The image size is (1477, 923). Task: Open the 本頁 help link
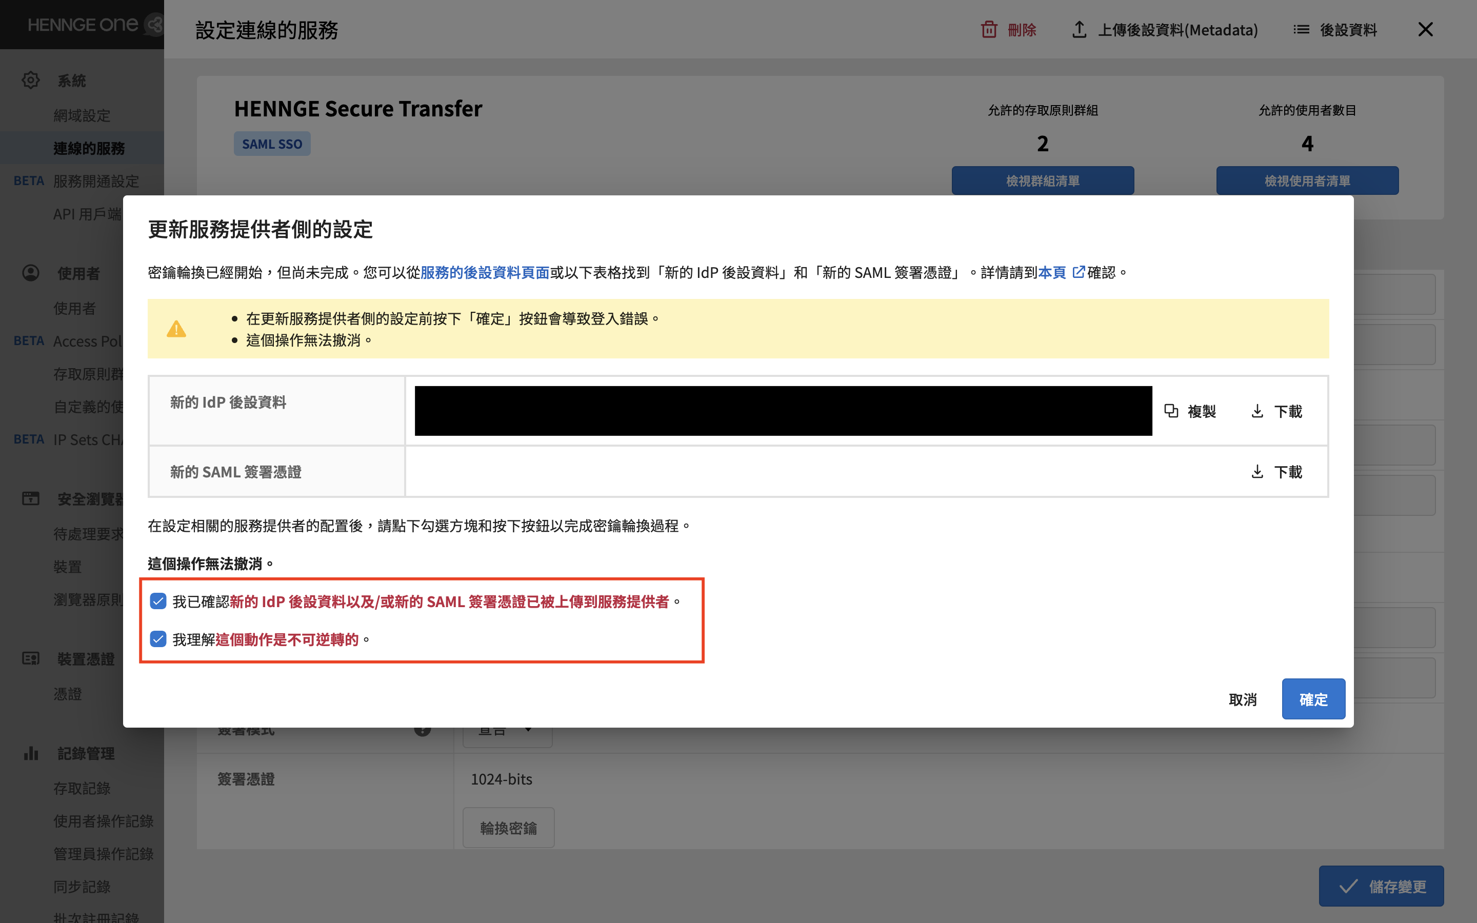[1052, 272]
